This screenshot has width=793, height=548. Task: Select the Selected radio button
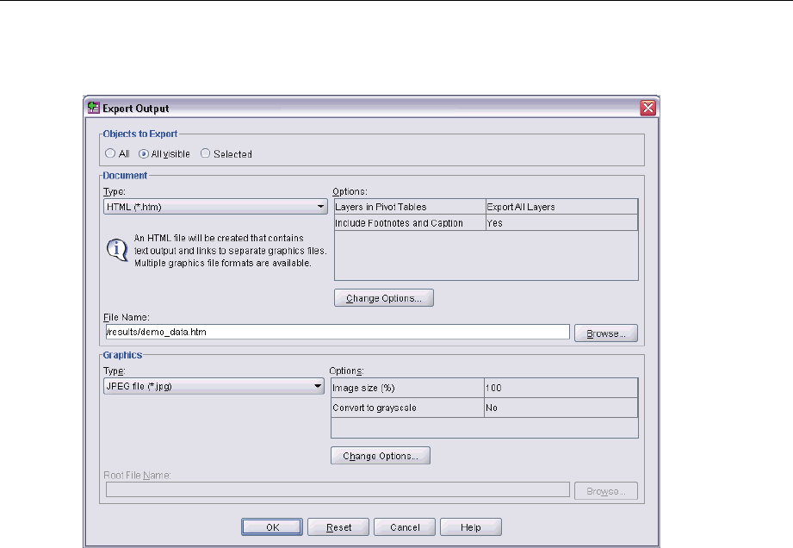click(x=205, y=153)
